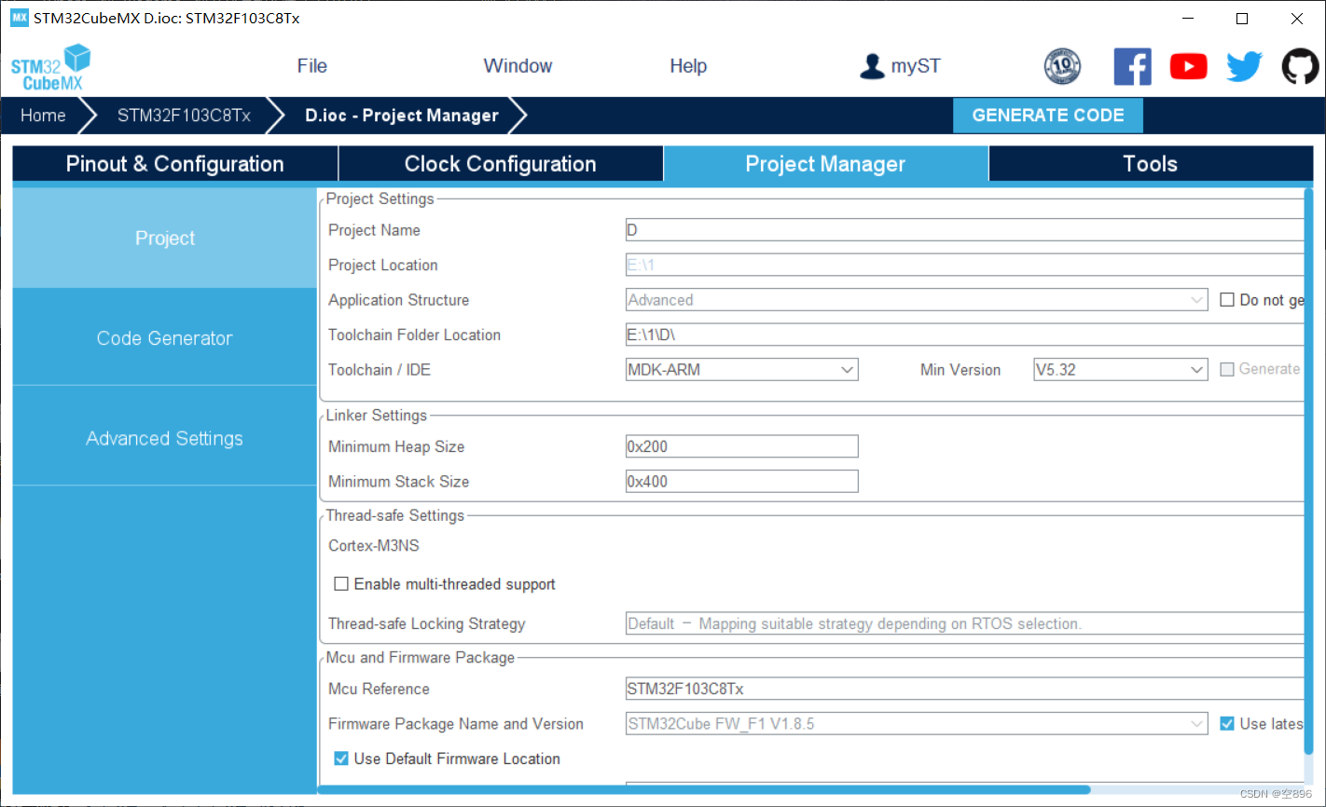
Task: Open the Code Generator side section
Action: (165, 338)
